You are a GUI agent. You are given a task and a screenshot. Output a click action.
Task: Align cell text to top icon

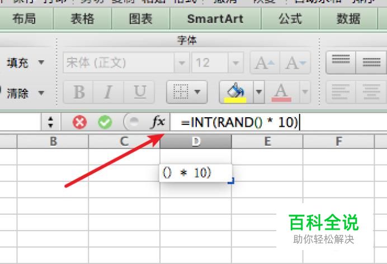tap(341, 62)
